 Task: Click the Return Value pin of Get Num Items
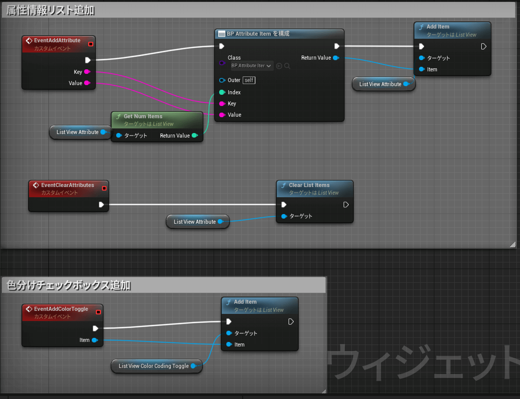195,136
